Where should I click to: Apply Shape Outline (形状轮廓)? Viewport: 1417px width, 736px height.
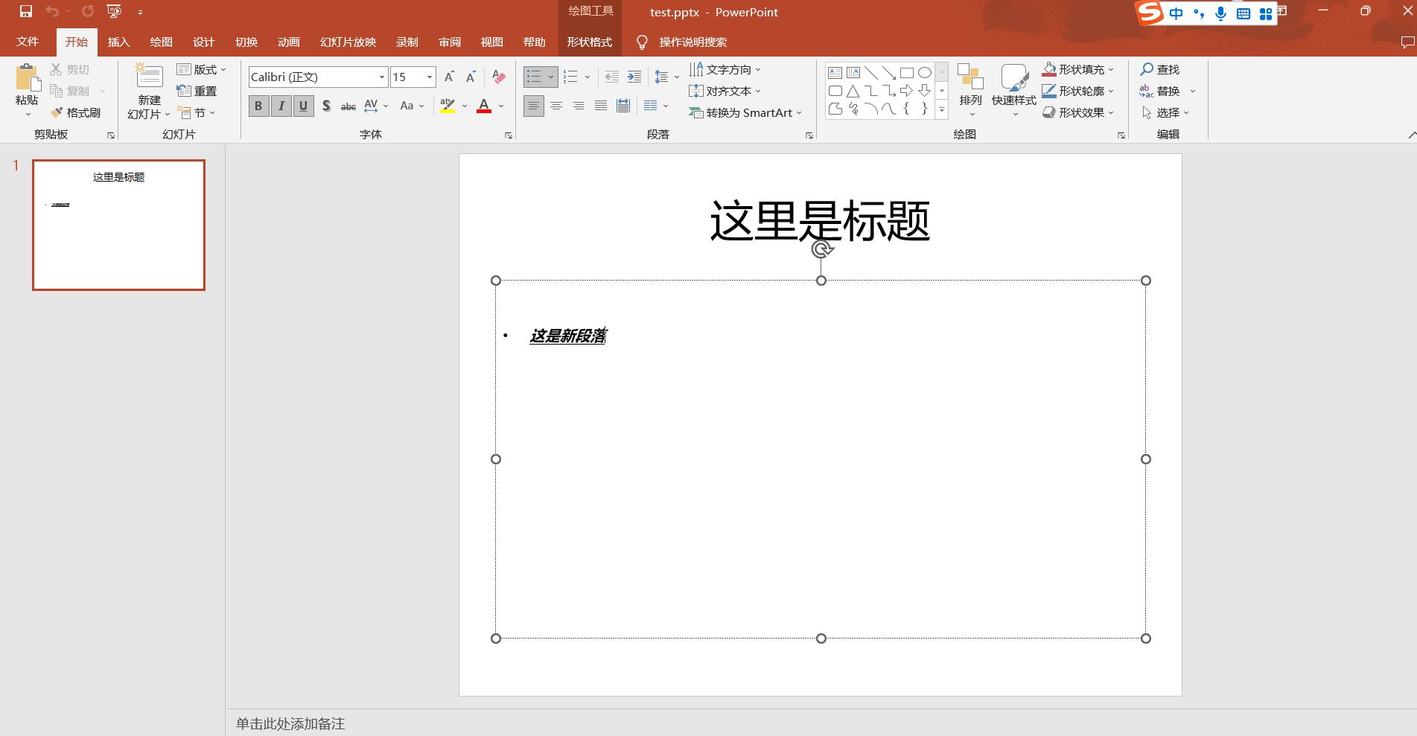(x=1076, y=91)
